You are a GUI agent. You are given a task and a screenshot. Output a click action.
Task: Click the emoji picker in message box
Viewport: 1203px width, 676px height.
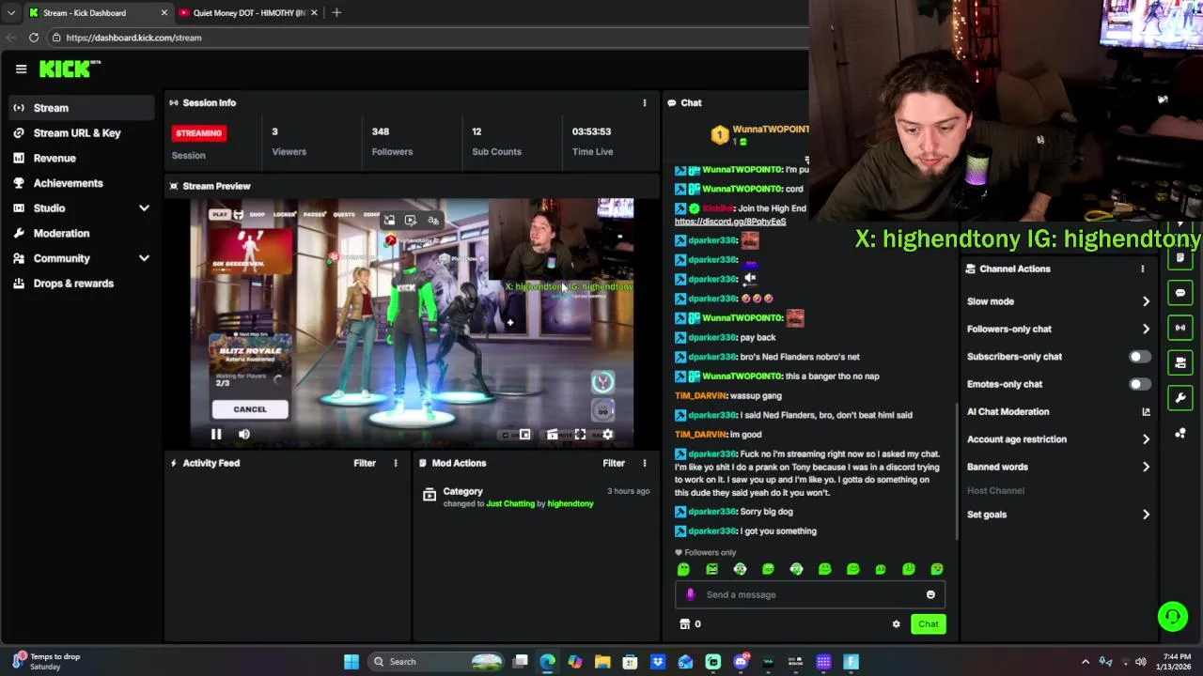coord(930,594)
